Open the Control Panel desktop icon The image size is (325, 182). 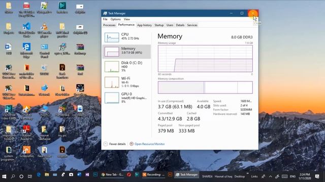pyautogui.click(x=44, y=51)
